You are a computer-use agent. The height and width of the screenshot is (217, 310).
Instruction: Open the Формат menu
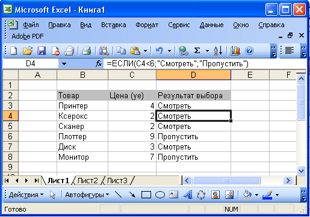click(x=147, y=25)
